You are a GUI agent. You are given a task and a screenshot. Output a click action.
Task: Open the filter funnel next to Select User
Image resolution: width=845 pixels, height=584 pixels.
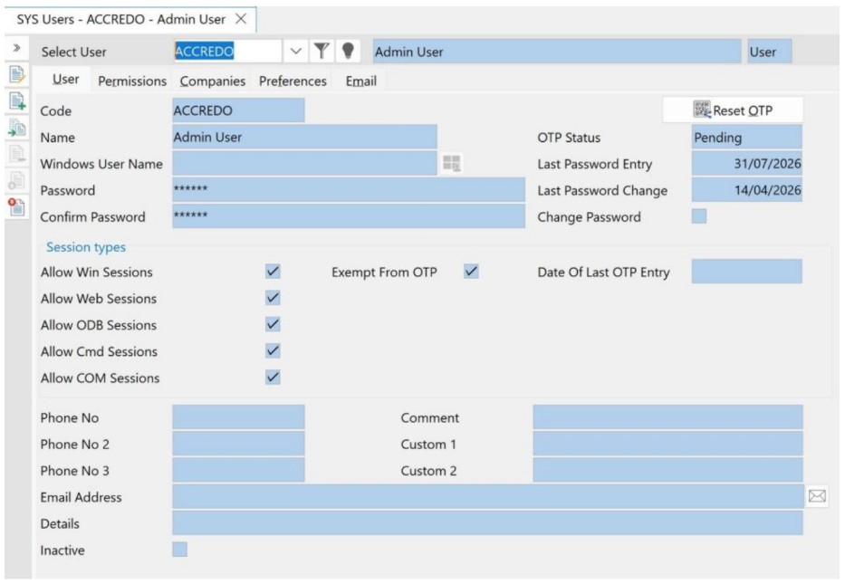[322, 52]
